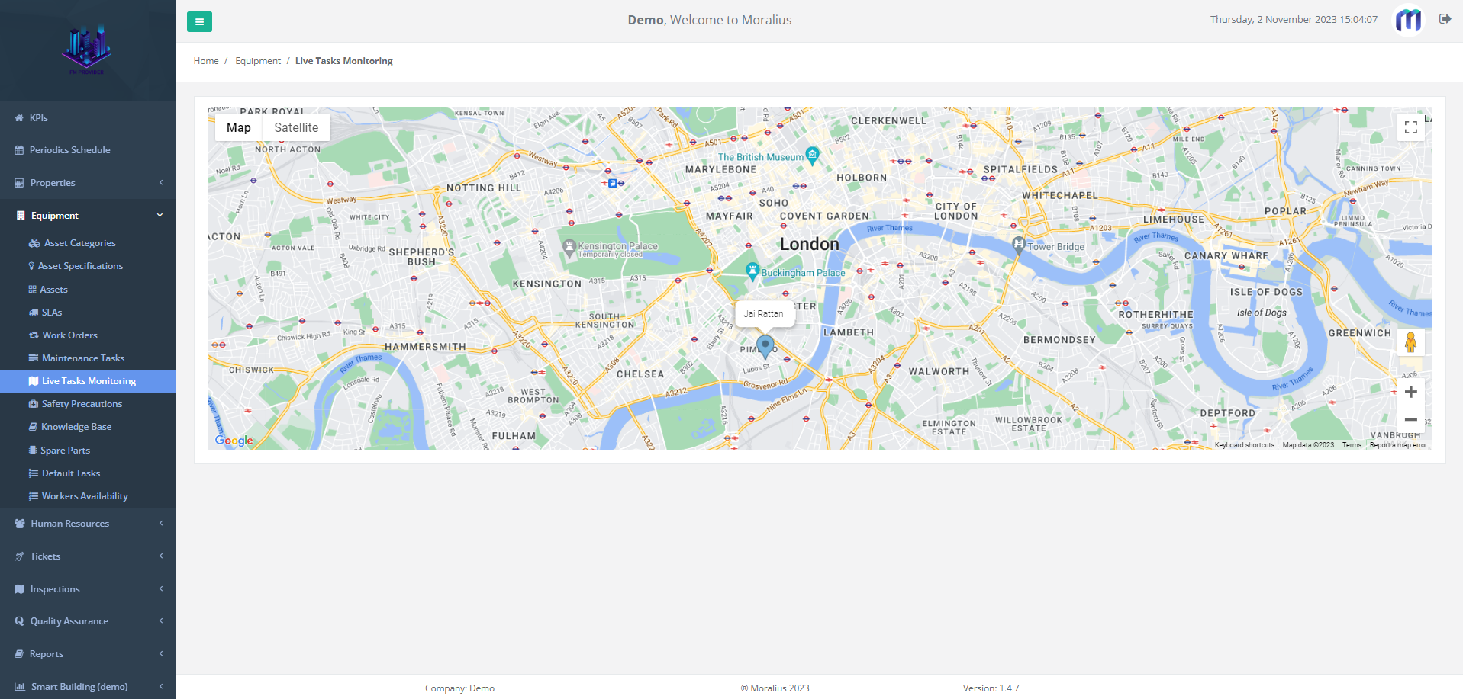Viewport: 1463px width, 699px height.
Task: Toggle the green sidebar hamburger button
Action: pyautogui.click(x=199, y=21)
